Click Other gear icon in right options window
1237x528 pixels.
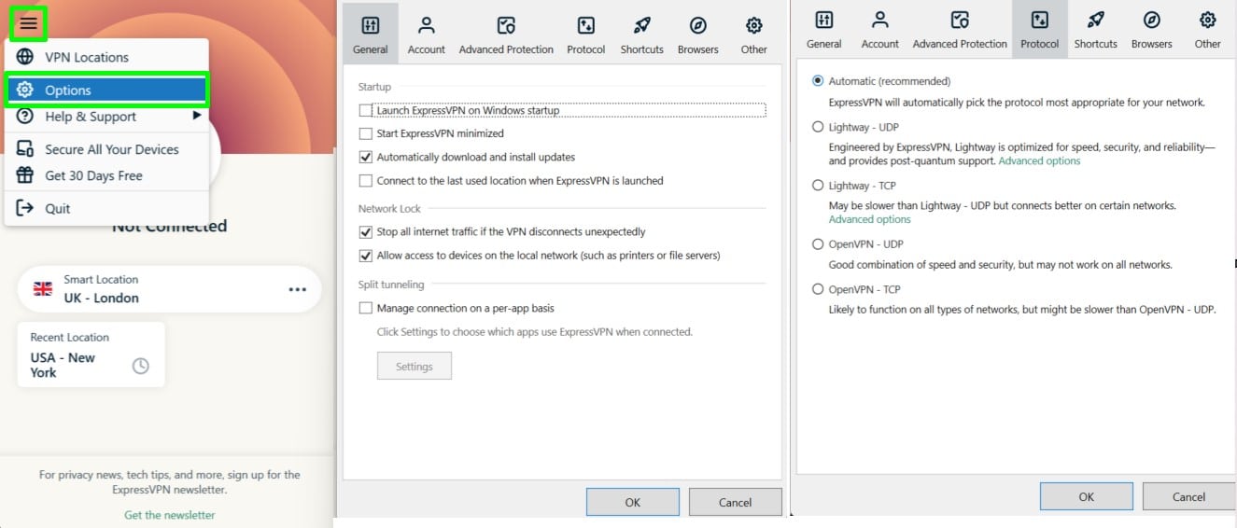coord(1207,20)
